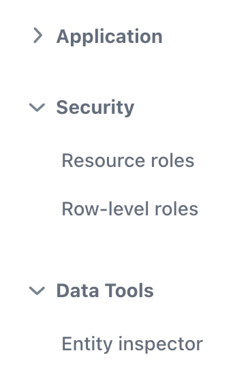Choose the Row-level roles navigation entry

coord(130,209)
